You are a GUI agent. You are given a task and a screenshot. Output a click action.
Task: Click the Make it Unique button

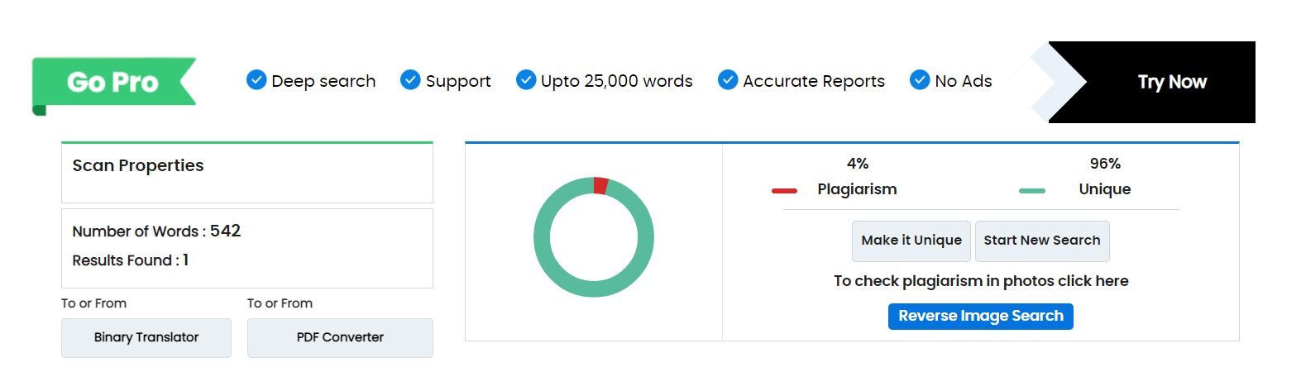coord(911,241)
